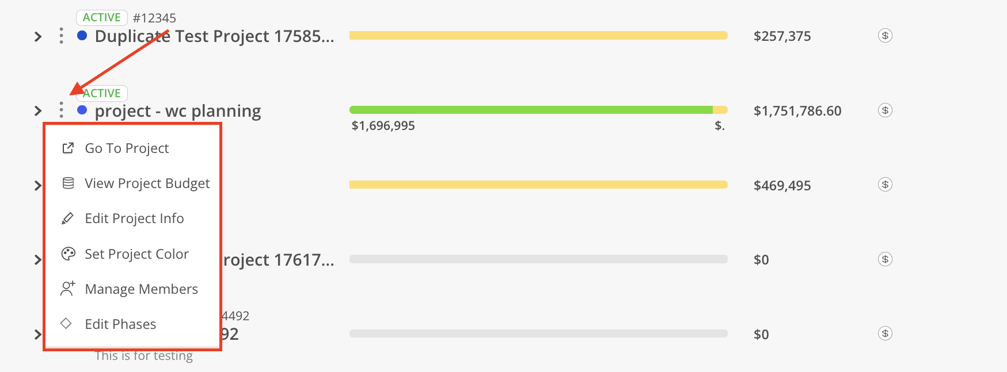The image size is (1007, 372).
Task: Expand the Duplicate Test Project row
Action: pos(38,37)
